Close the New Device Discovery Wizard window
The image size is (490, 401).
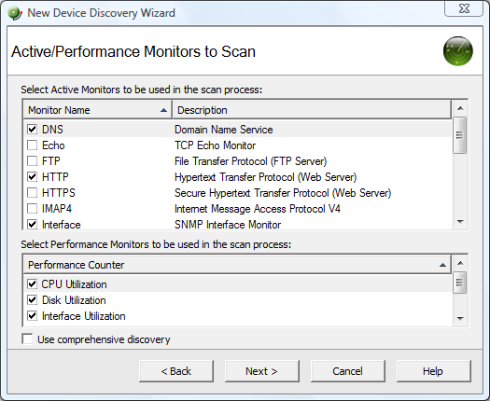click(x=464, y=8)
